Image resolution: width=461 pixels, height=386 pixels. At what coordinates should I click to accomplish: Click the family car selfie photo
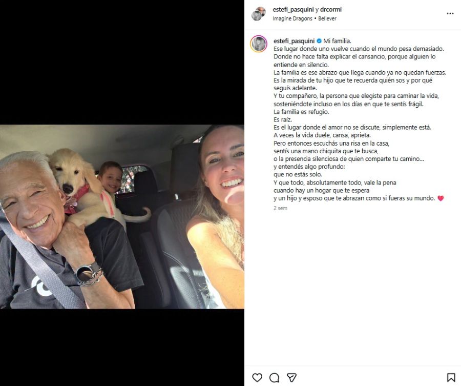tap(122, 217)
